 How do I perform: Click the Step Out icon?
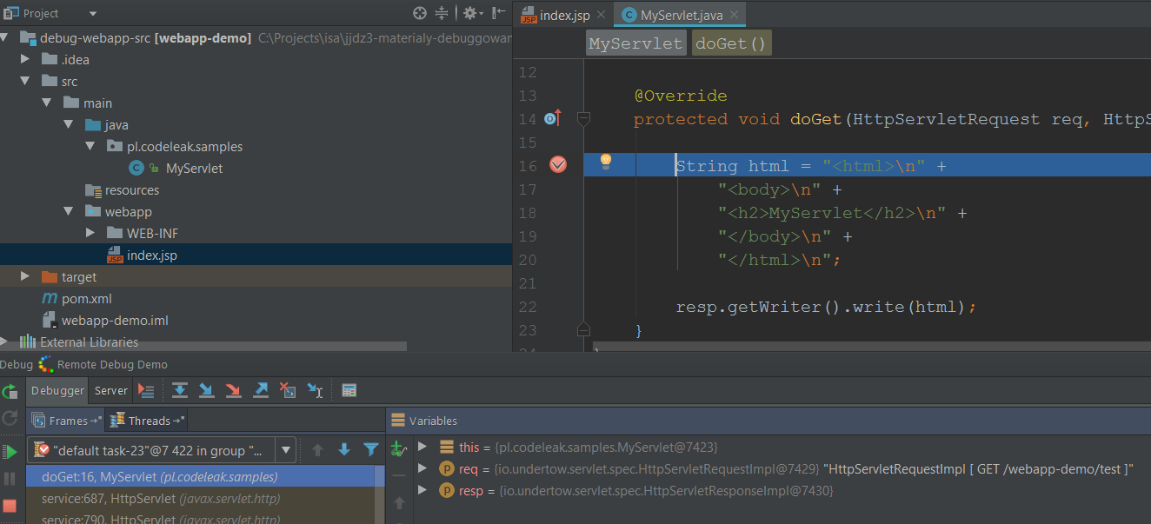[x=261, y=390]
